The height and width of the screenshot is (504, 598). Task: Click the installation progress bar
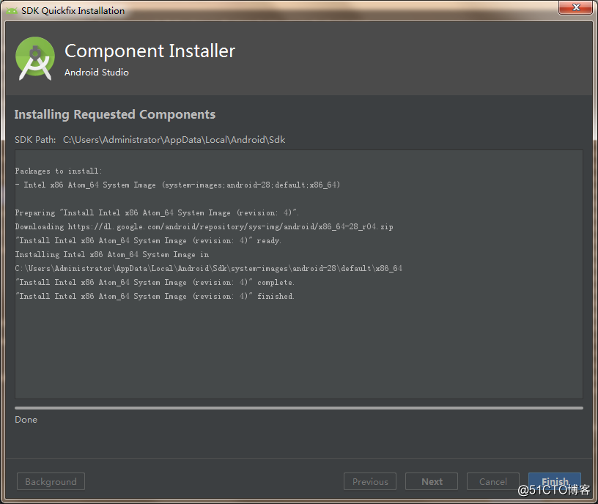tap(299, 408)
